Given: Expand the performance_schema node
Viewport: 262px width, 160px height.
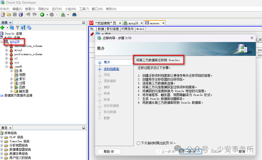Looking at the screenshot, I should click(6, 54).
